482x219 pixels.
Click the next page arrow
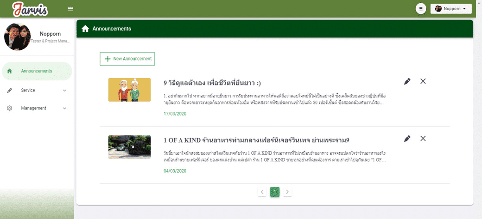pyautogui.click(x=287, y=191)
